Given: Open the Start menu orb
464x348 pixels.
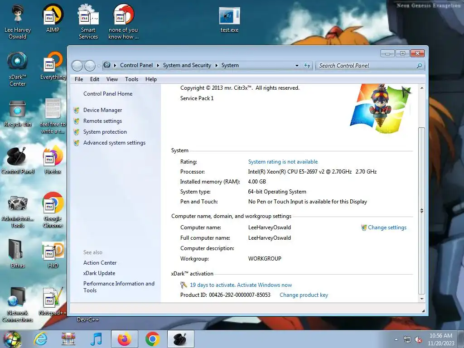Looking at the screenshot, I should point(12,339).
